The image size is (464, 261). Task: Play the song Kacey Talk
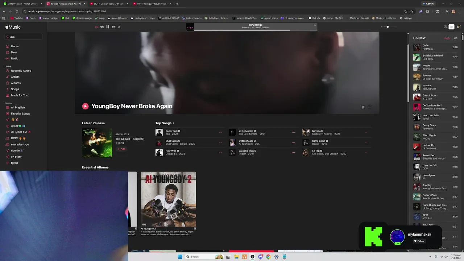[x=159, y=133]
